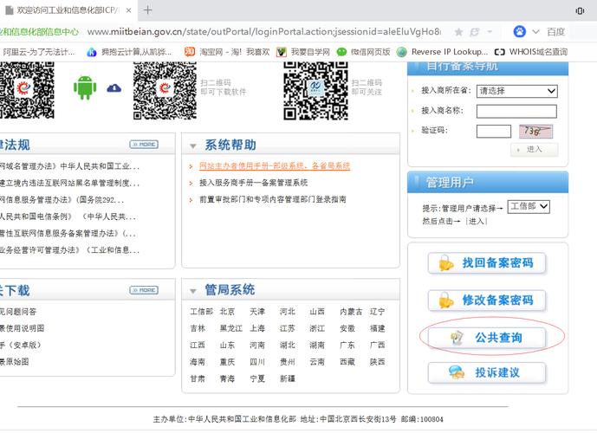Click the Android download icon
Image resolution: width=597 pixels, height=433 pixels.
(x=84, y=87)
